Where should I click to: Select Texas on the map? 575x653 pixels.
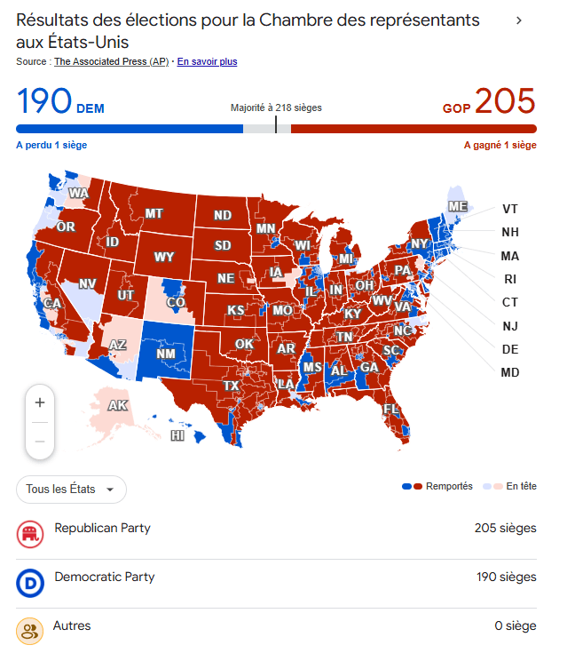pyautogui.click(x=232, y=386)
